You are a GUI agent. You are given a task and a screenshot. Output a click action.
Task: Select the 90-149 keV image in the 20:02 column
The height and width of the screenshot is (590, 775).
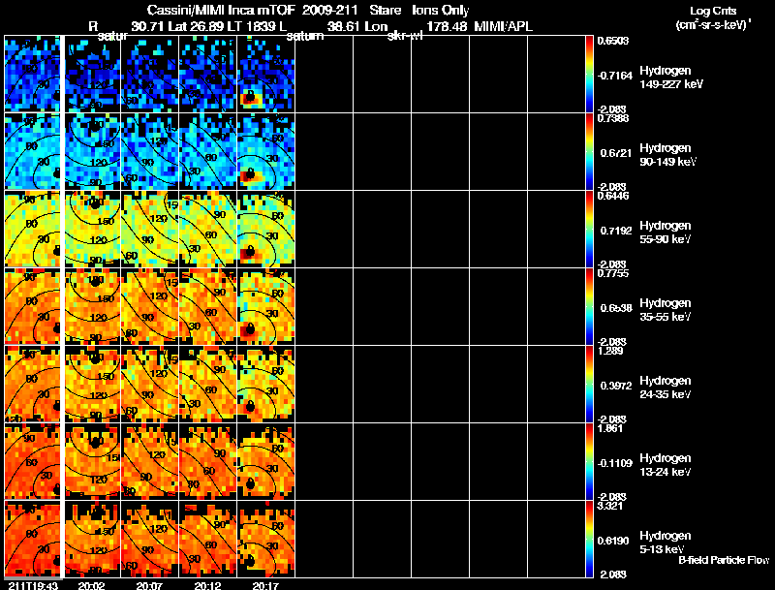click(91, 152)
